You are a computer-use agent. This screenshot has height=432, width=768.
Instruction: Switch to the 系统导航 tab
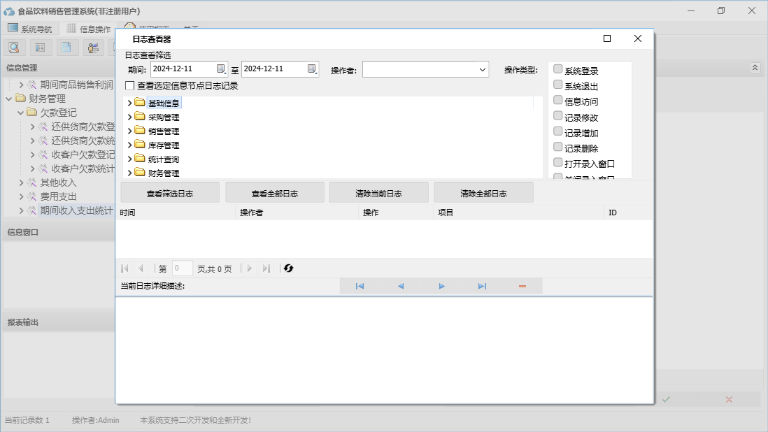tap(30, 29)
